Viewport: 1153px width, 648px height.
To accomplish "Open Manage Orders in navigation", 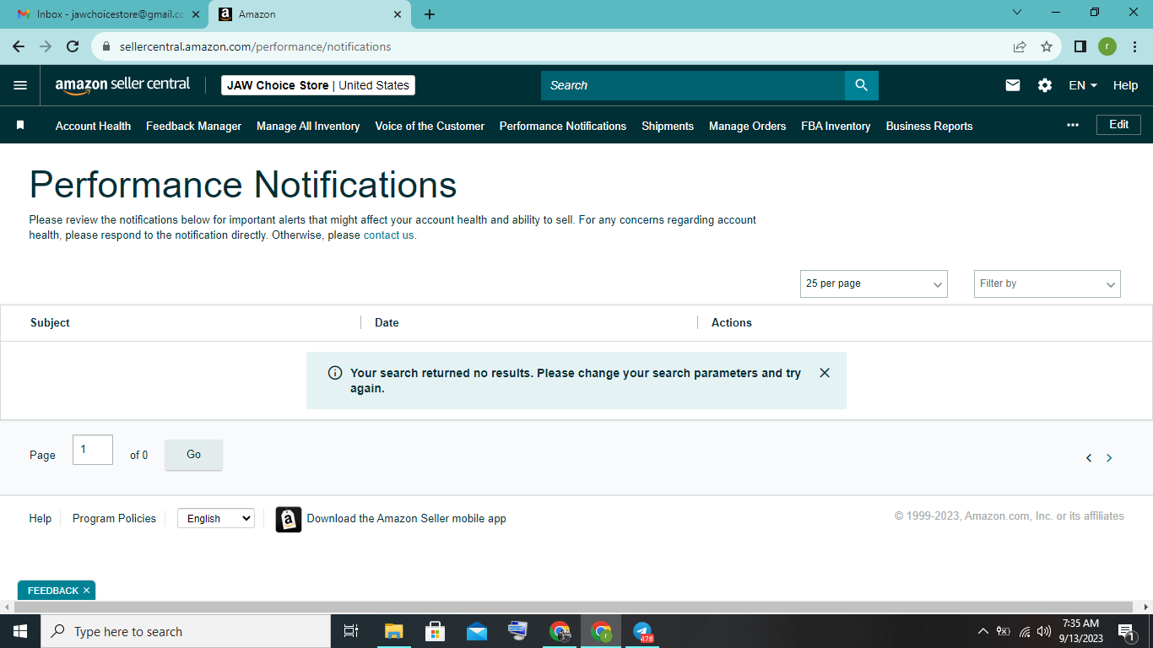I will coord(747,126).
